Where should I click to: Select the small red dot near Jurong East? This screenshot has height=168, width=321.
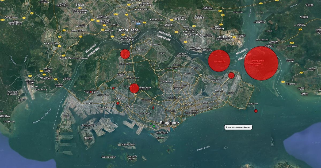(118, 103)
